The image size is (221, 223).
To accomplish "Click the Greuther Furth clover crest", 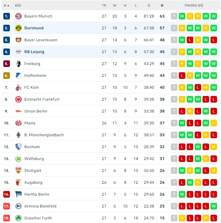I will tap(18, 218).
